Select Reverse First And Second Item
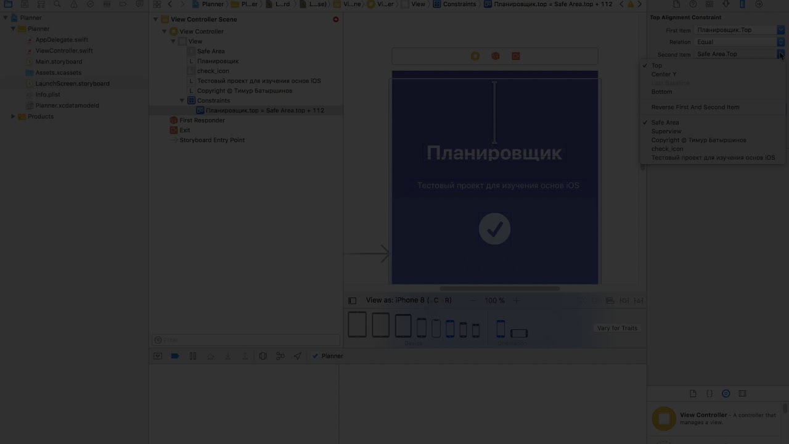The width and height of the screenshot is (789, 444). pos(695,107)
